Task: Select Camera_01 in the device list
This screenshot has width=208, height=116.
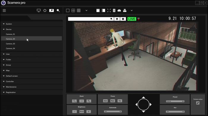Action: click(x=31, y=34)
